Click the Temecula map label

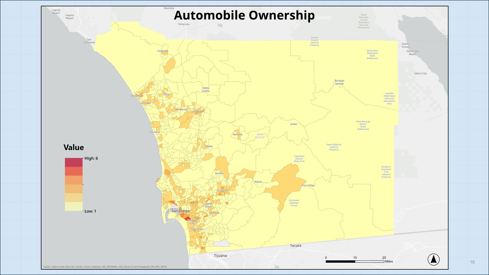click(x=184, y=24)
